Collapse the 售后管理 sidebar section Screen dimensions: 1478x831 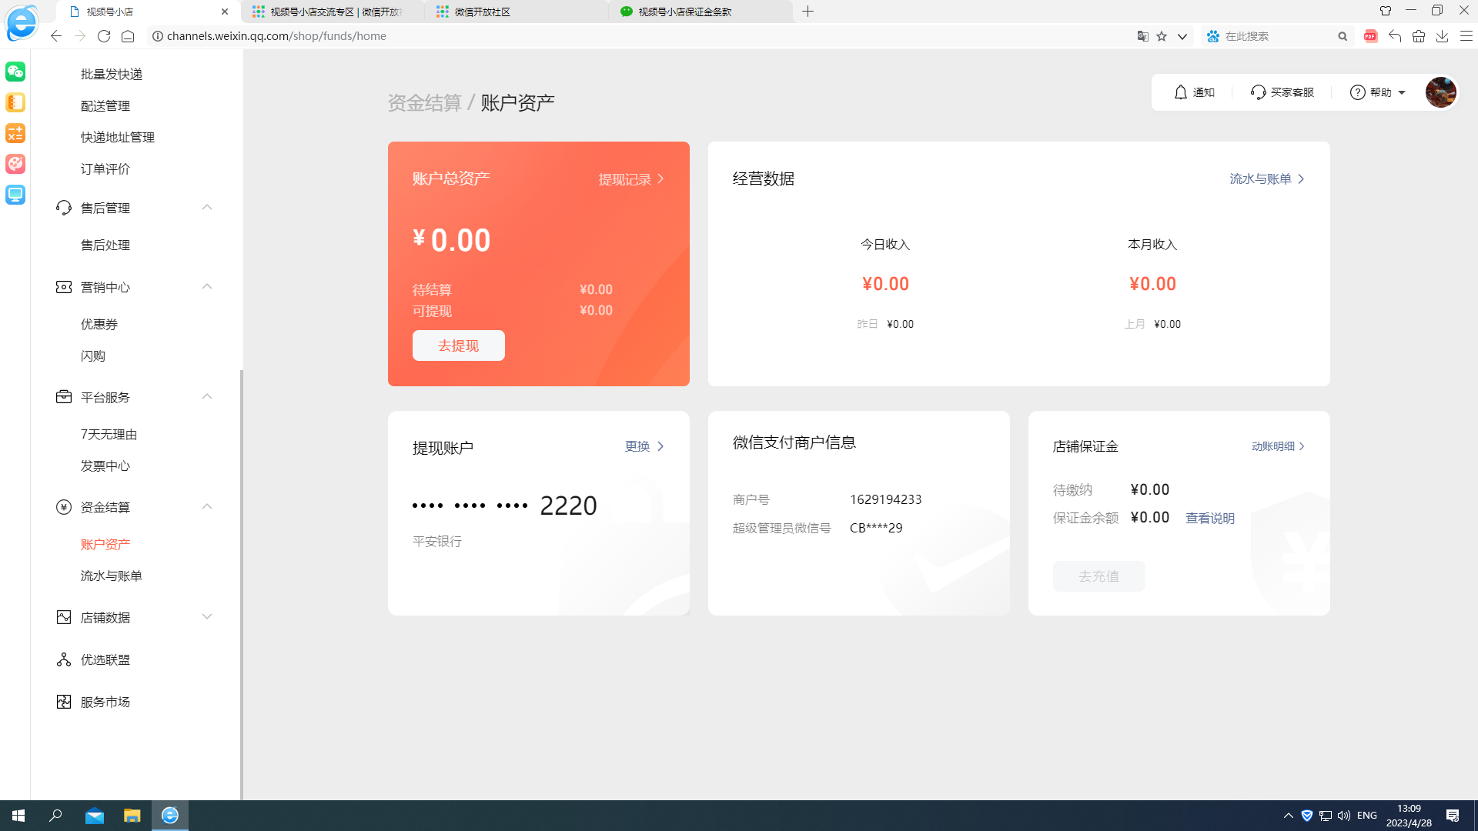[x=206, y=208]
